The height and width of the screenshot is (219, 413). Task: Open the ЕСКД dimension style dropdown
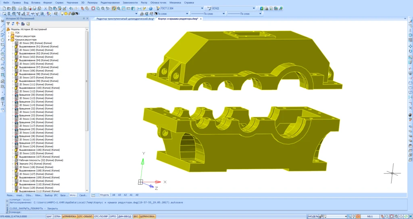point(253,8)
